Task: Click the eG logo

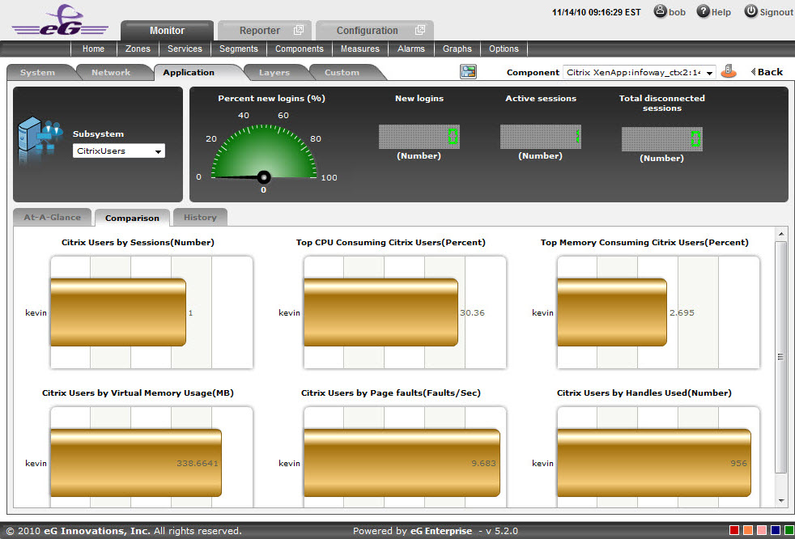Action: click(x=60, y=21)
